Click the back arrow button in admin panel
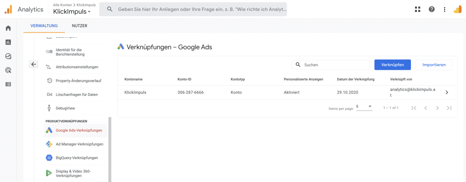The width and height of the screenshot is (466, 182). point(34,64)
